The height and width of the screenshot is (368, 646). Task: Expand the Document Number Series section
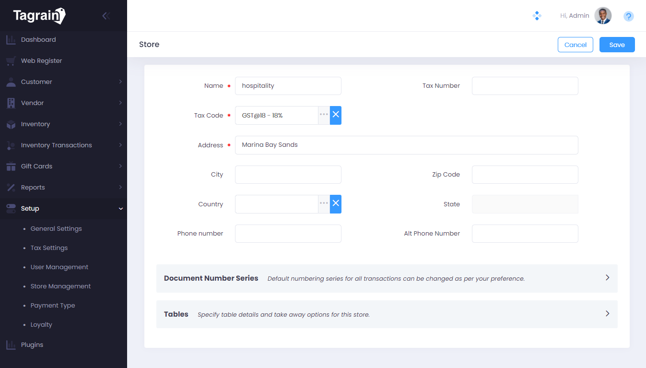607,278
